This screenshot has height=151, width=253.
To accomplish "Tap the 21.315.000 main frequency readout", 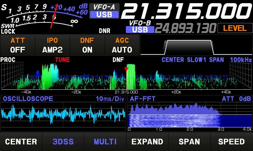I will [186, 11].
